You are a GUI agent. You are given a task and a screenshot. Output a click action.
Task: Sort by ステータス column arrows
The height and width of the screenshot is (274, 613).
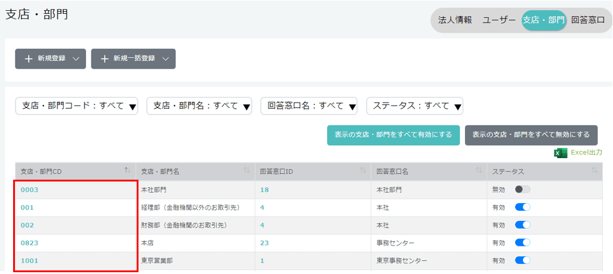594,171
